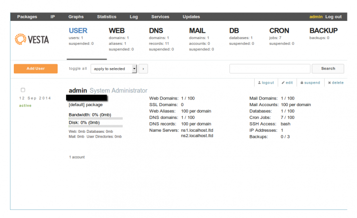Image resolution: width=357 pixels, height=218 pixels.
Task: Click the Search button
Action: [x=328, y=69]
